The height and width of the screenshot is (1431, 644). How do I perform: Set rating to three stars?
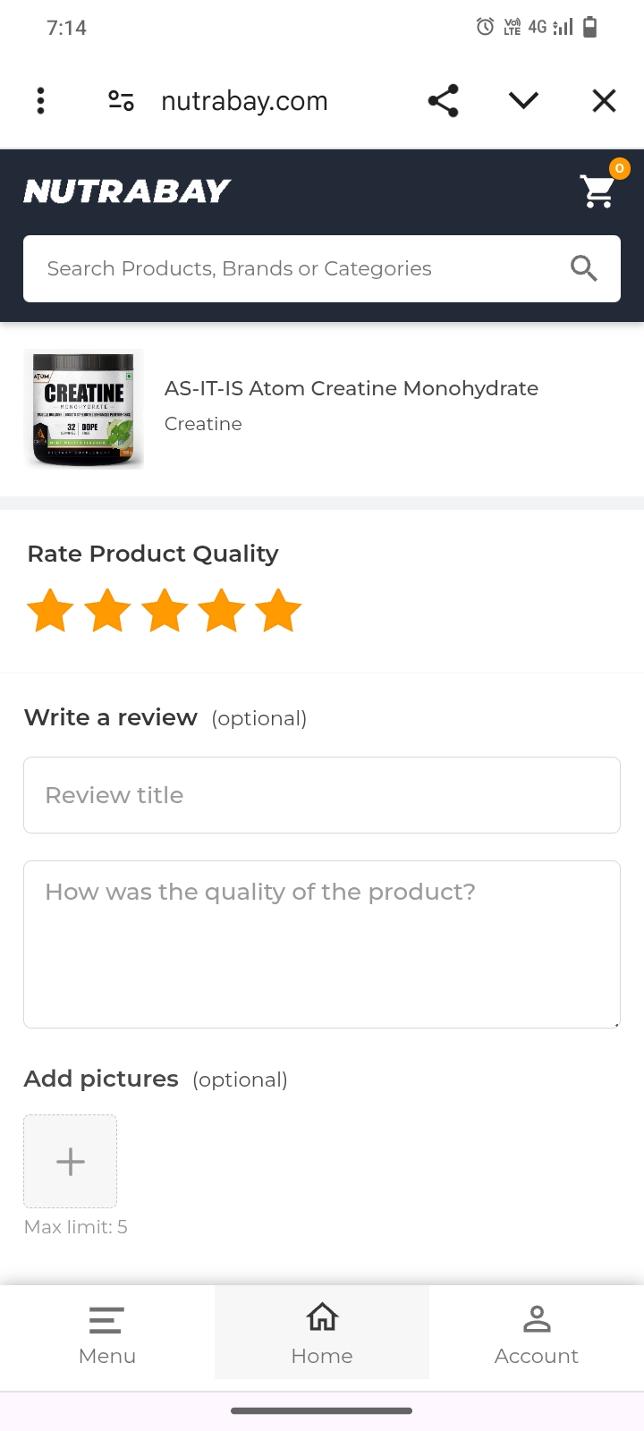tap(165, 611)
